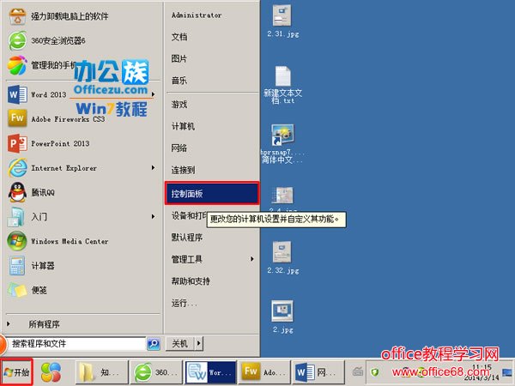The width and height of the screenshot is (515, 386).
Task: Focus the 搜索程序和文件 search box
Action: pyautogui.click(x=76, y=344)
